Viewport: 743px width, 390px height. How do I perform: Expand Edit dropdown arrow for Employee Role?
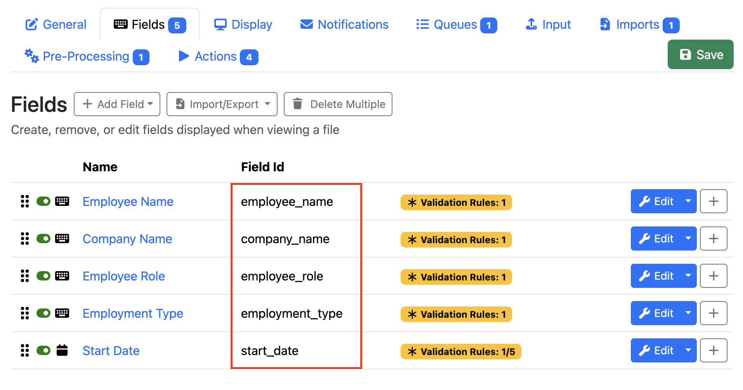[688, 276]
